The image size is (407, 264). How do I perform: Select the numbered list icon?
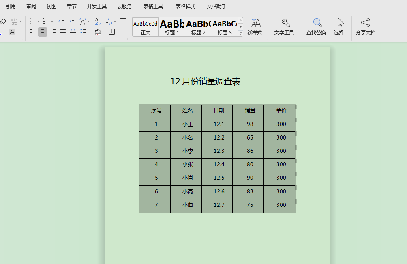(x=47, y=21)
